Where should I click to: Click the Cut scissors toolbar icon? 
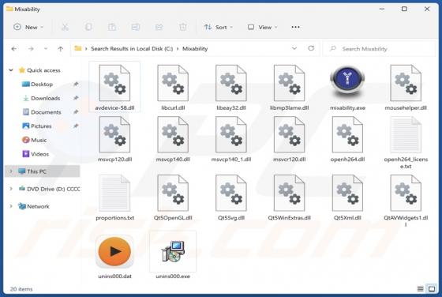(x=65, y=27)
